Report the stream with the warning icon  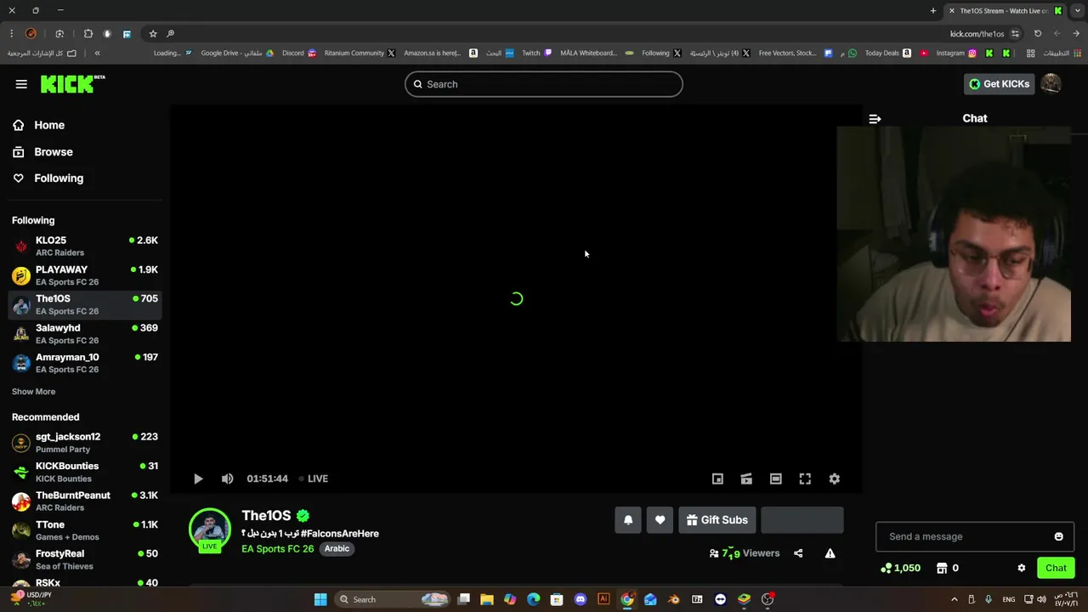(x=830, y=553)
